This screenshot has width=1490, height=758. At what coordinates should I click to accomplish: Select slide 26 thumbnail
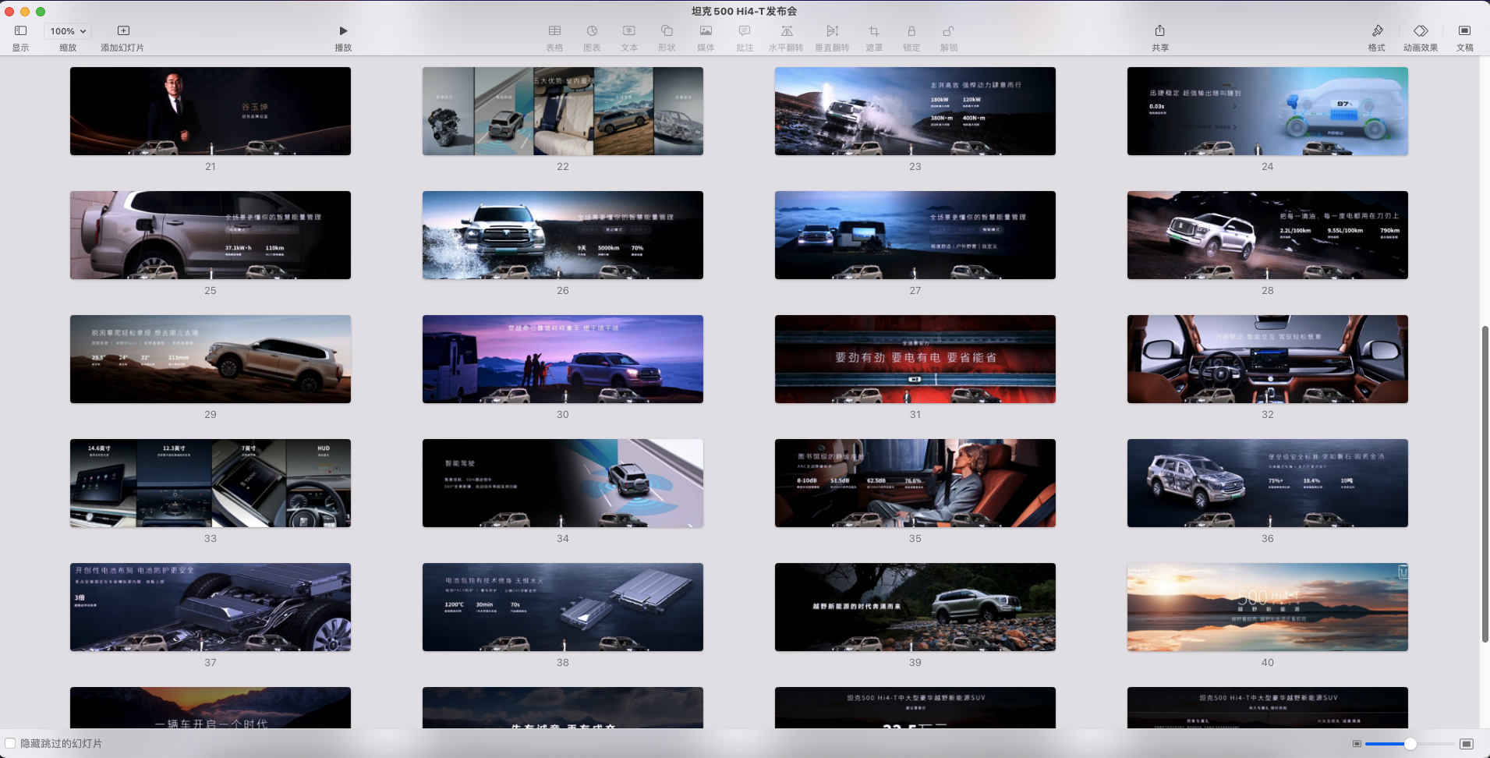click(x=563, y=235)
